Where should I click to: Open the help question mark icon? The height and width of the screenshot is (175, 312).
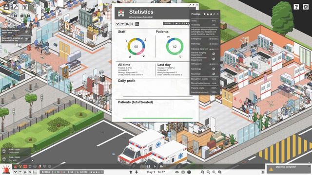pos(296,7)
